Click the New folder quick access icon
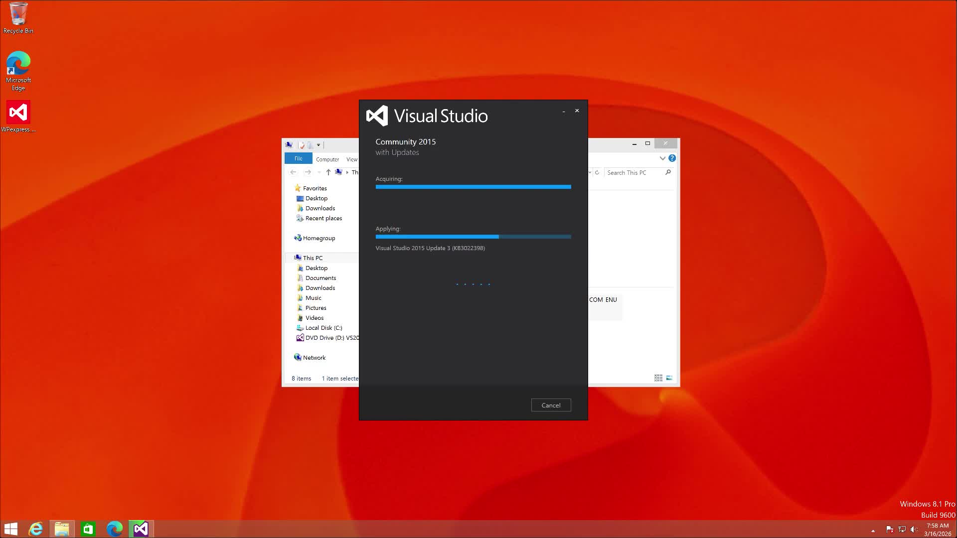This screenshot has width=957, height=538. (310, 145)
